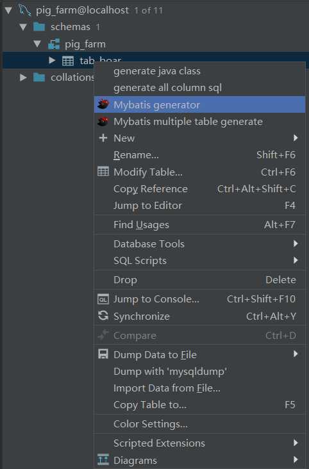This screenshot has width=309, height=469.
Task: Click the Mybatis multiple table generate icon
Action: coord(103,122)
